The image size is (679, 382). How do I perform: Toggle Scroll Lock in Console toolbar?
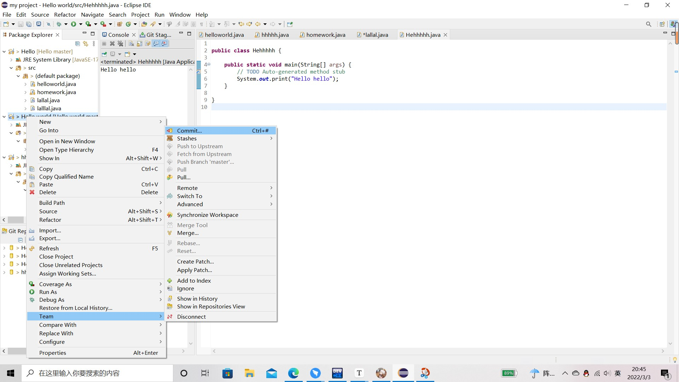click(139, 44)
